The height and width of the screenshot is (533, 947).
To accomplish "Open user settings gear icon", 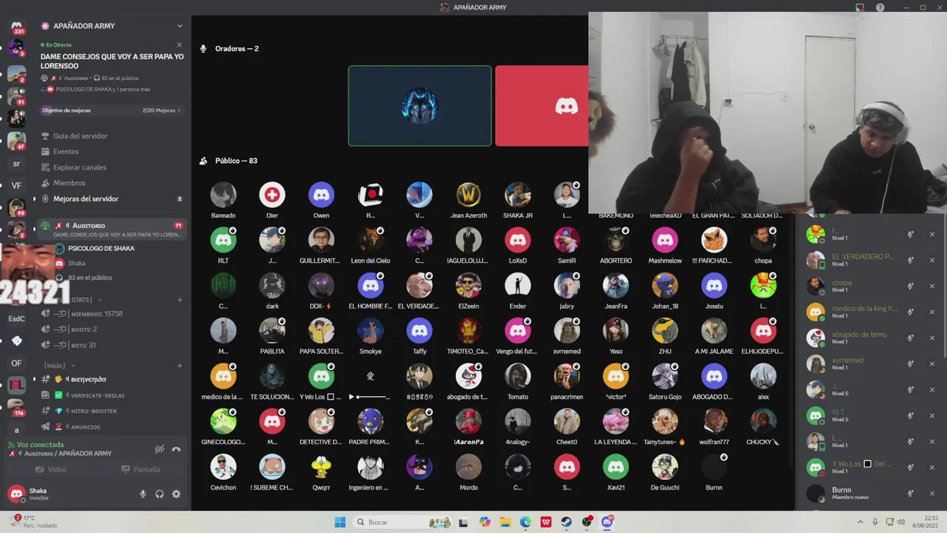I will coord(176,494).
